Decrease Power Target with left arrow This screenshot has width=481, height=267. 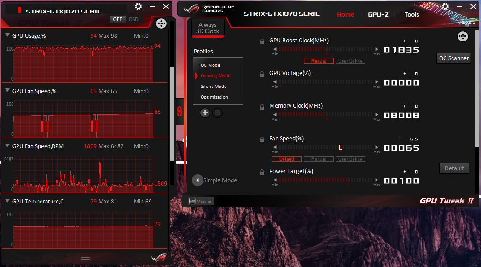275,180
